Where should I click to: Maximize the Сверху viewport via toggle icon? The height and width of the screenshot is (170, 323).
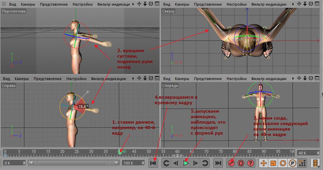click(x=317, y=4)
